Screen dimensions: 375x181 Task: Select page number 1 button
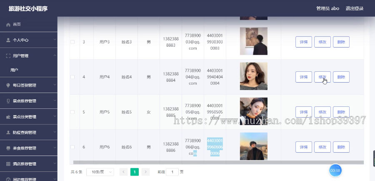coord(135,172)
